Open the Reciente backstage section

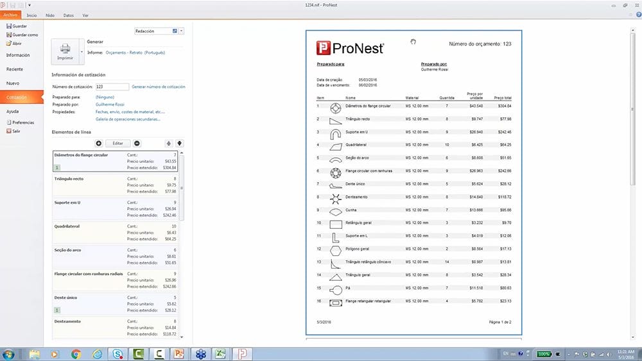click(14, 69)
